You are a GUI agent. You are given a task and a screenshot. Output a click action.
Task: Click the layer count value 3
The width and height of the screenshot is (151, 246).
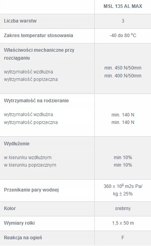click(123, 21)
